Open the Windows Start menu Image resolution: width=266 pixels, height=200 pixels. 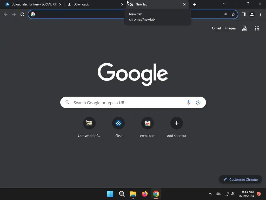pyautogui.click(x=110, y=194)
